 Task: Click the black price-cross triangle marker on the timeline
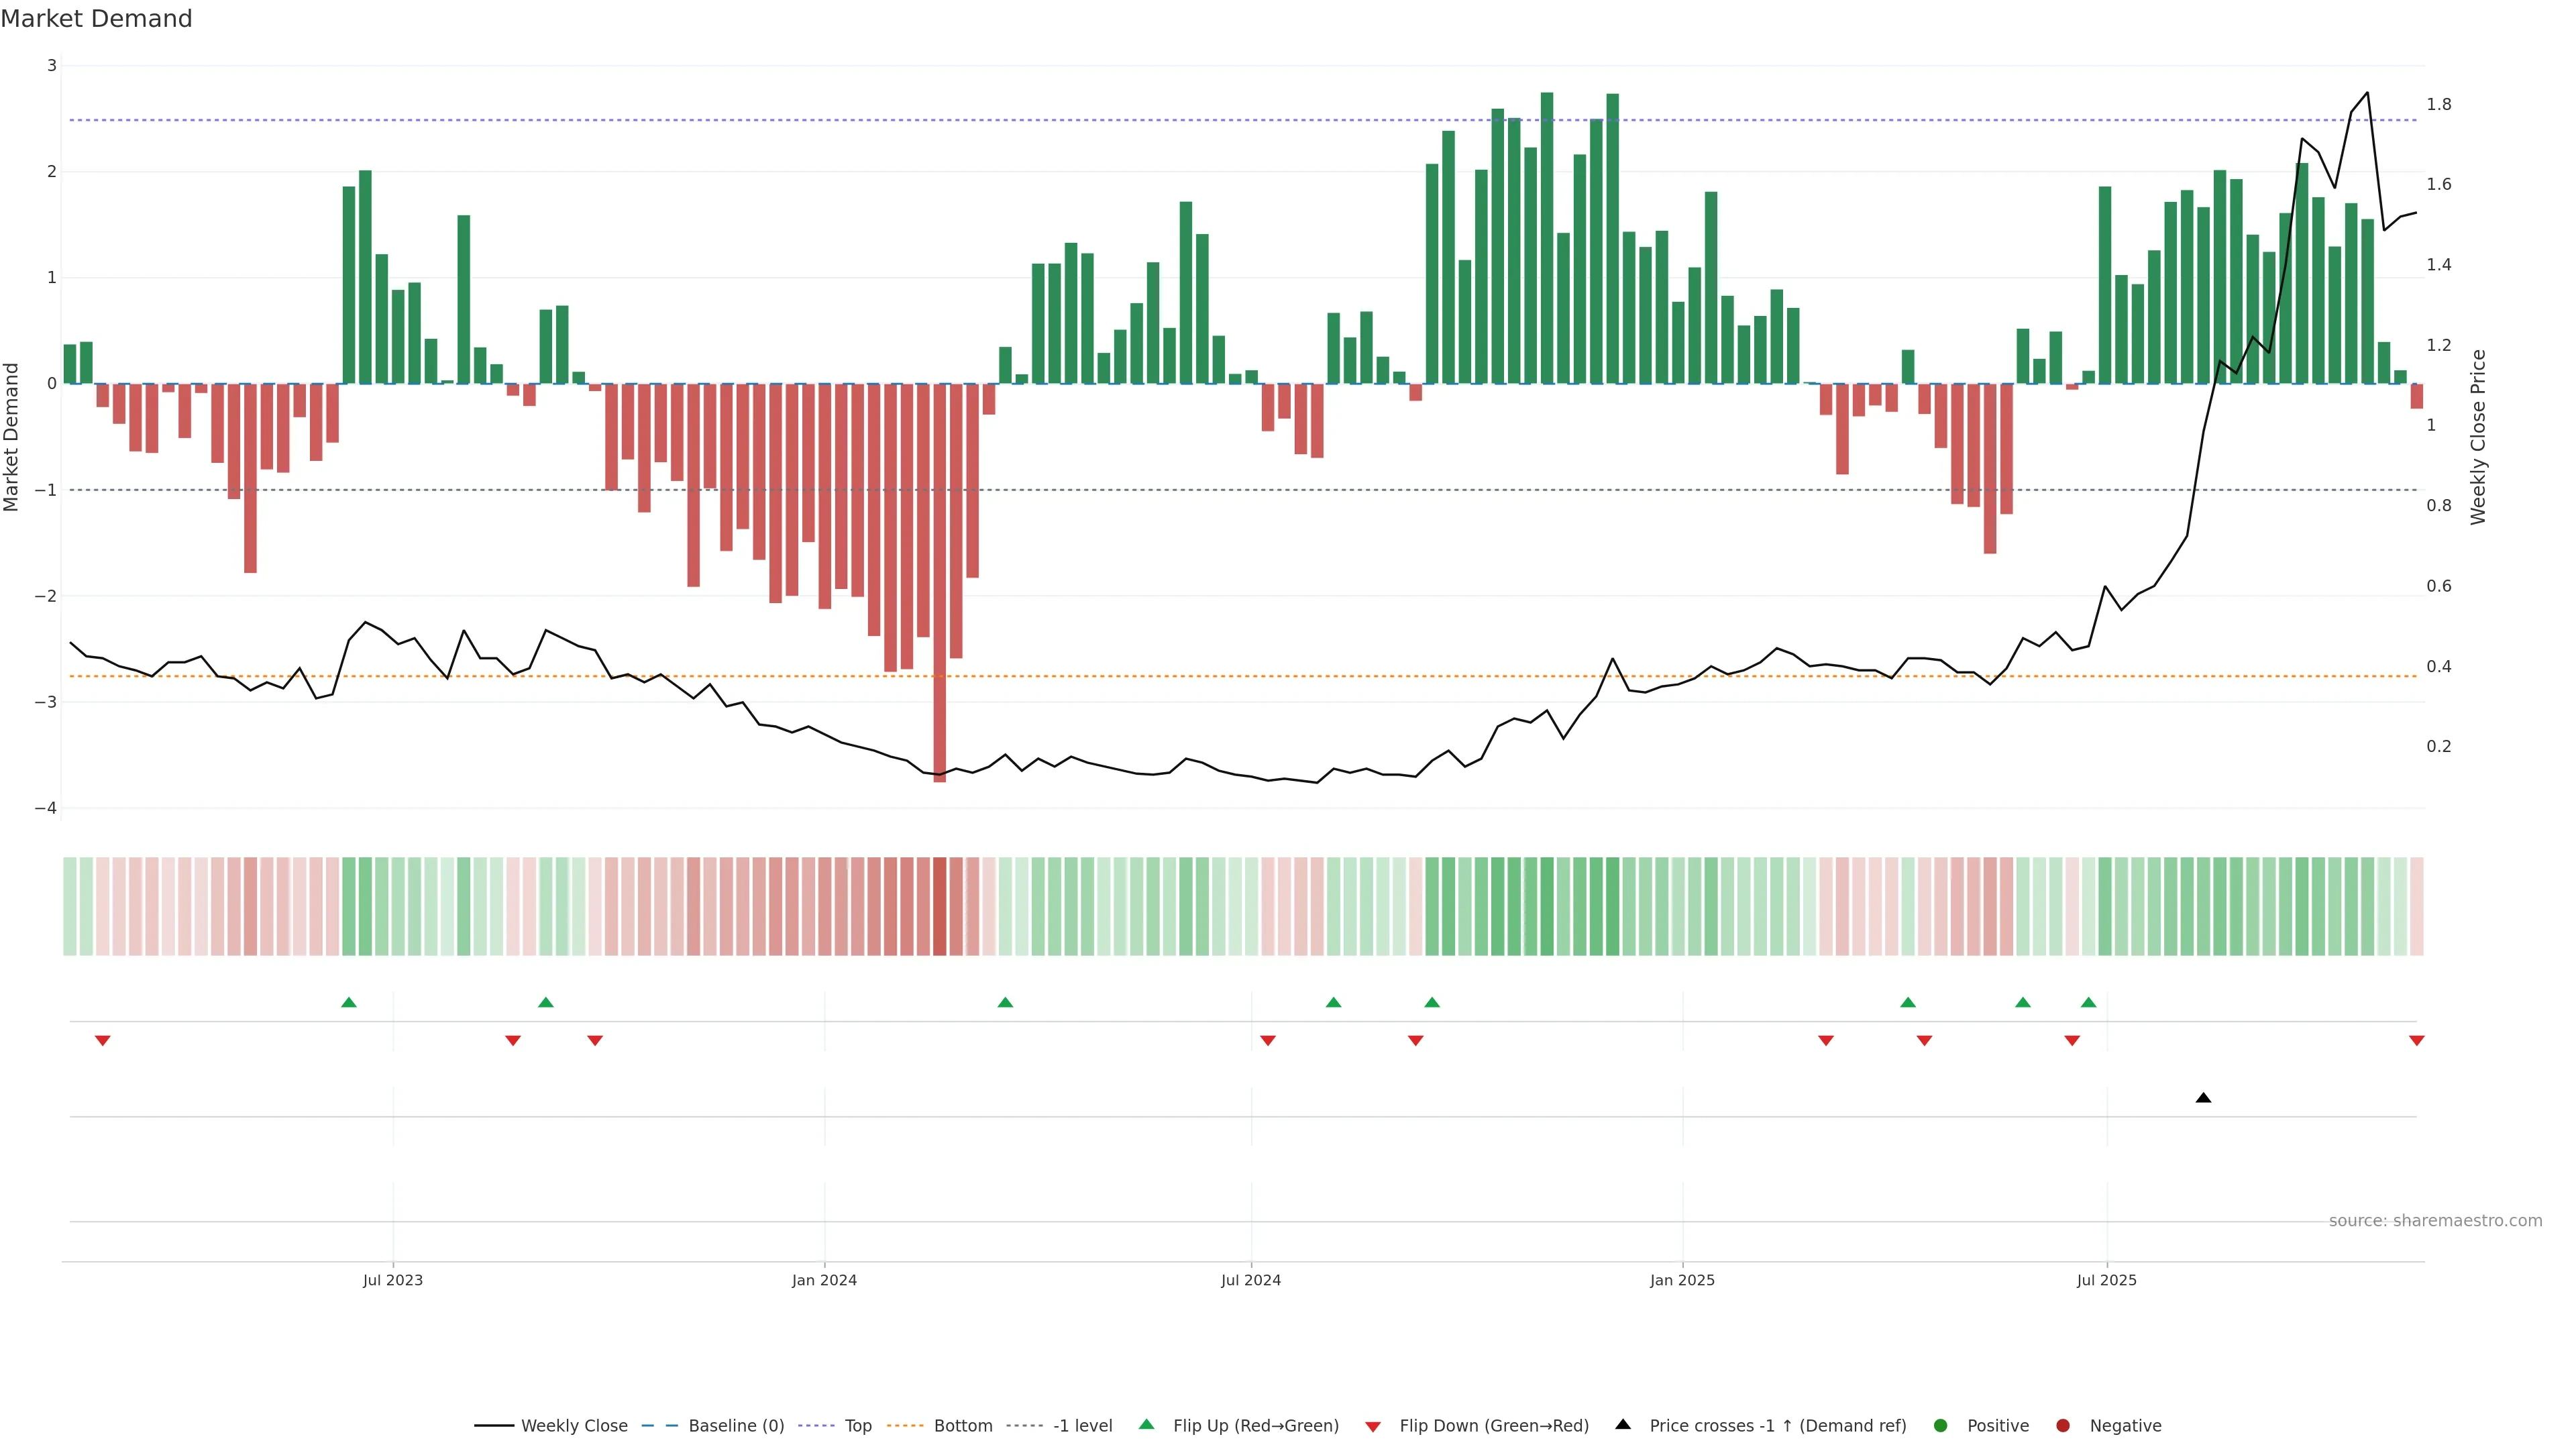click(x=2203, y=1098)
